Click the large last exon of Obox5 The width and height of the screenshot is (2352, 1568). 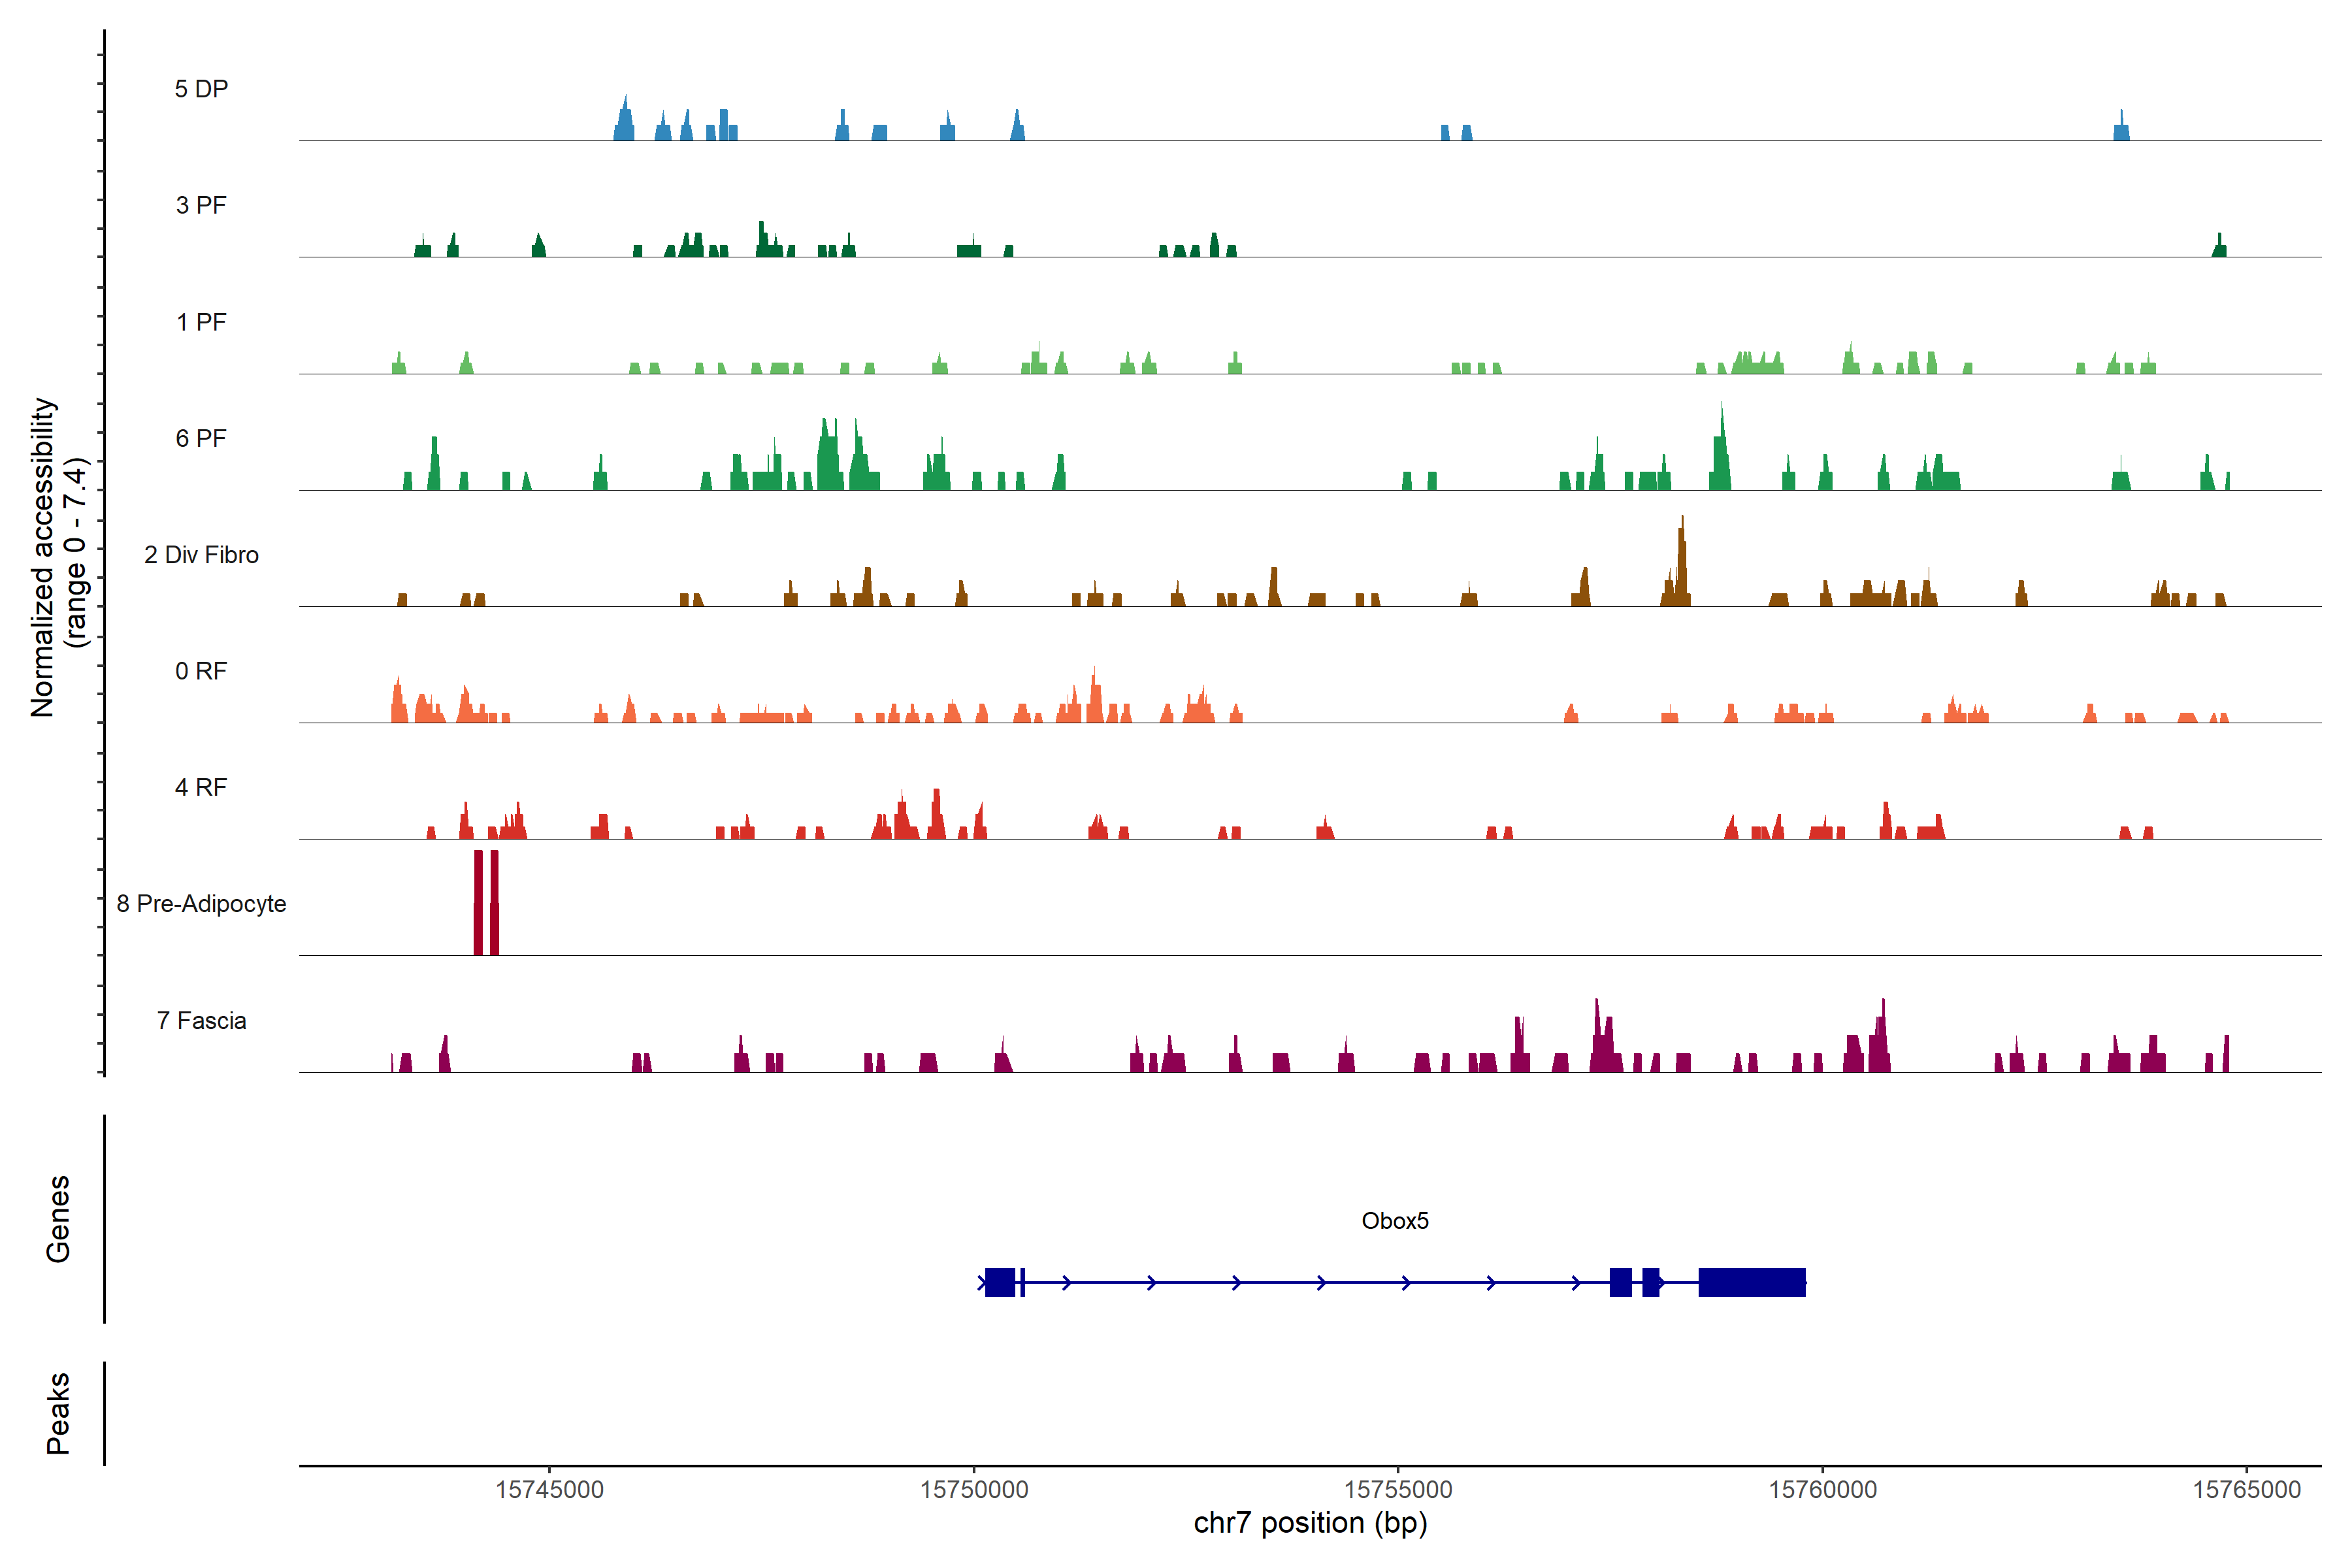[1751, 1282]
